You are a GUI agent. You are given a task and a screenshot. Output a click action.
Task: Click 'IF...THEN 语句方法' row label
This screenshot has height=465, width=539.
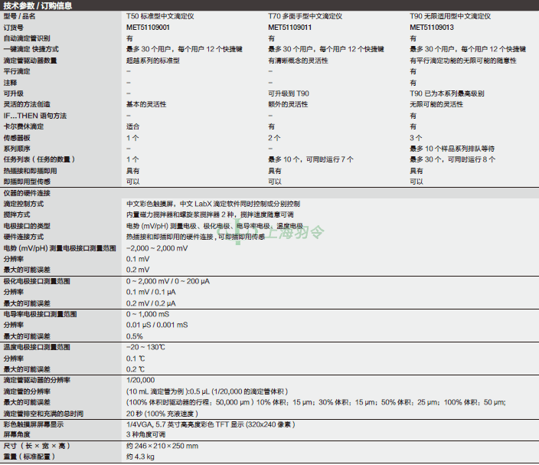[x=35, y=116]
